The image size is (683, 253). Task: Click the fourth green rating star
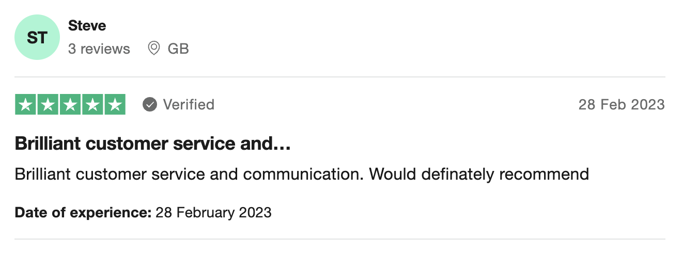point(92,104)
